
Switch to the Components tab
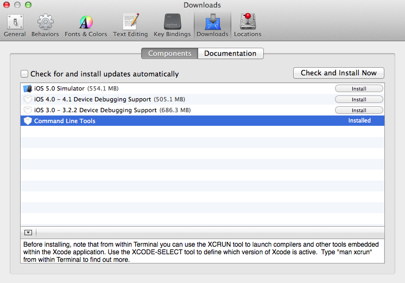pos(170,53)
